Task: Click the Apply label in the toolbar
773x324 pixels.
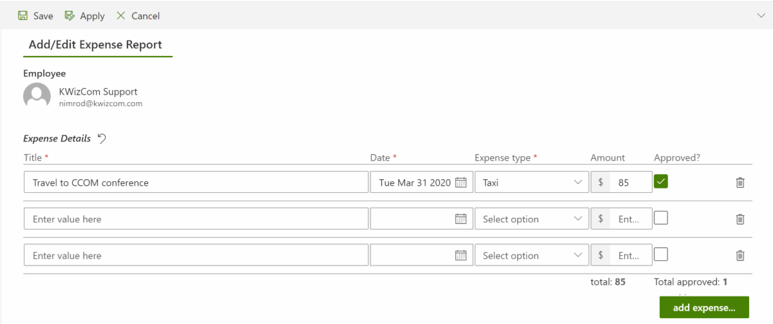Action: [x=92, y=16]
